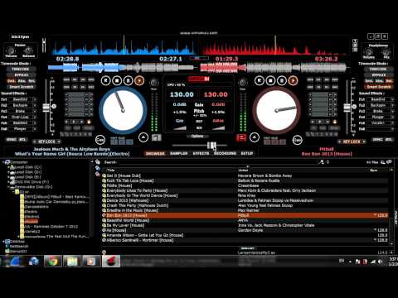
Task: Toggle right deck TIMECODE mode
Action: (x=379, y=69)
